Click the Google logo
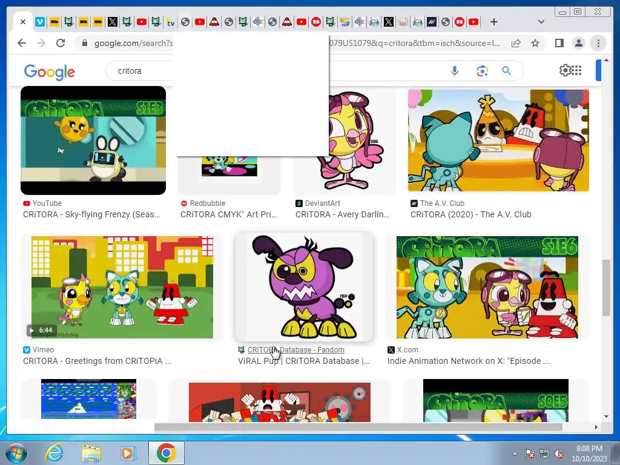 coord(50,72)
